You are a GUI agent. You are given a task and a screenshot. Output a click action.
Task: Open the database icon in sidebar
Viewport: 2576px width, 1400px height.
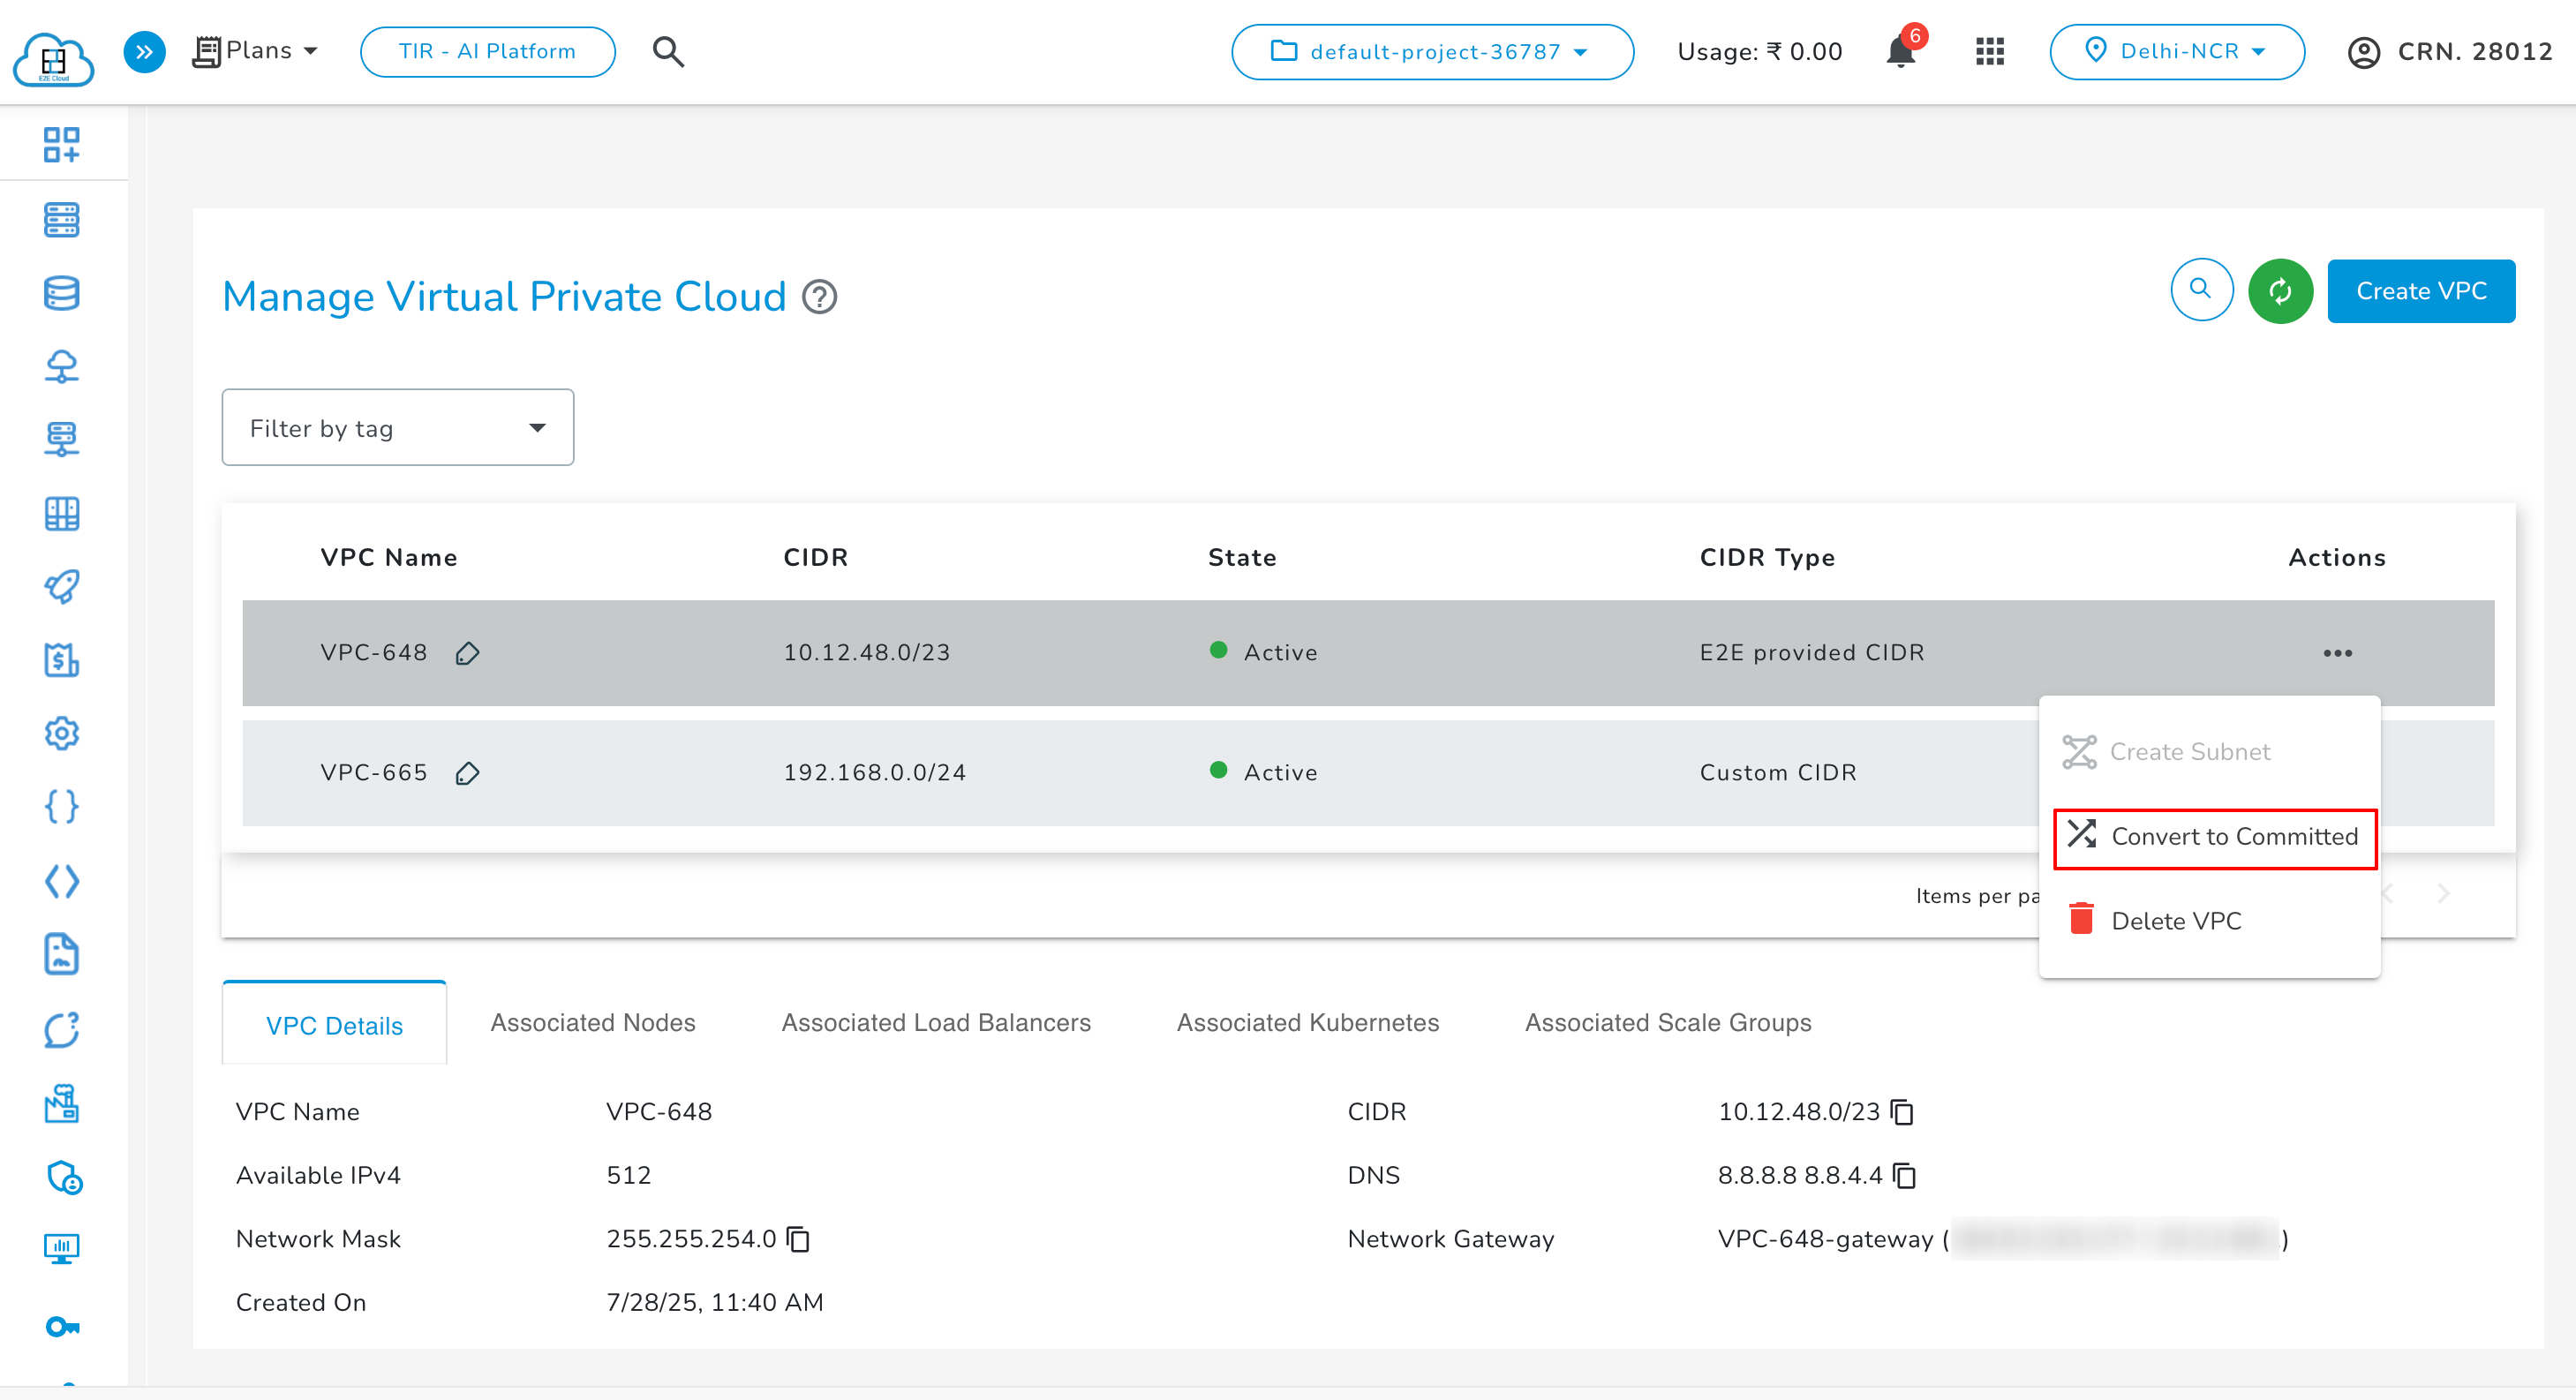[x=61, y=293]
